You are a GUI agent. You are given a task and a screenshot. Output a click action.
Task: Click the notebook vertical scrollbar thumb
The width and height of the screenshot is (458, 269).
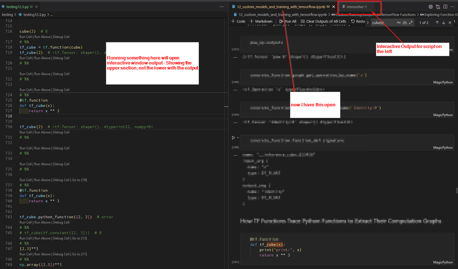point(457,191)
